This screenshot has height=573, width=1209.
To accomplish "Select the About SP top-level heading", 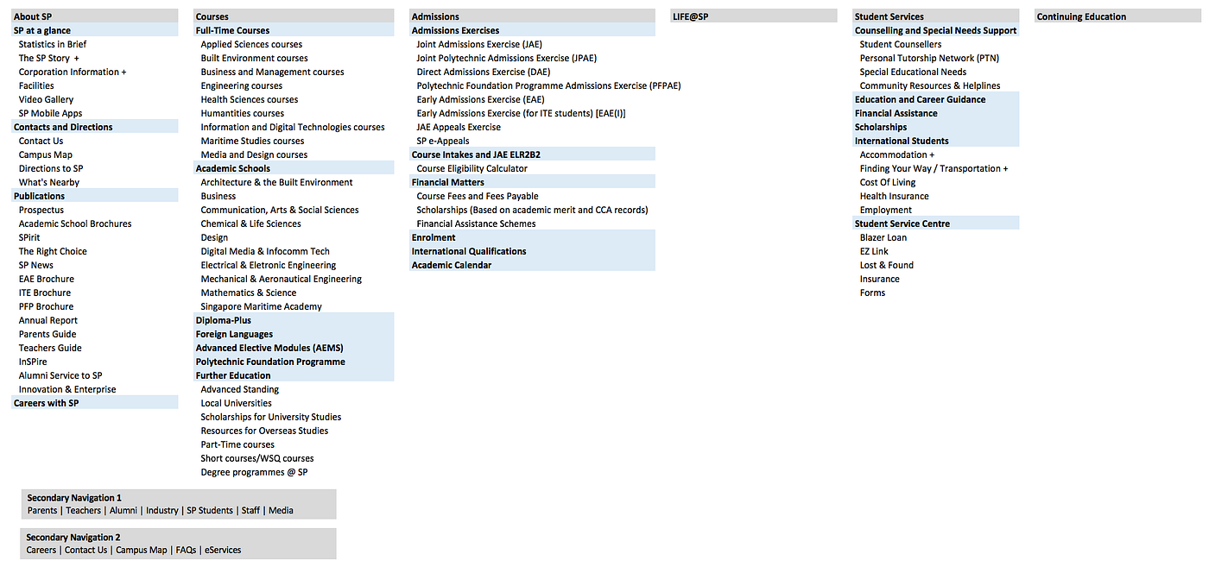I will click(x=94, y=16).
